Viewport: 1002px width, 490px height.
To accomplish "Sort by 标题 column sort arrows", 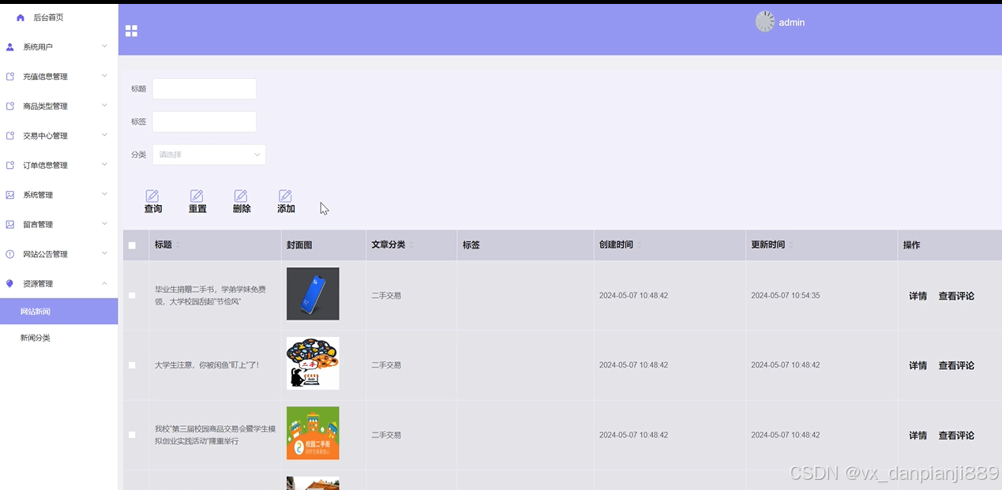I will (x=178, y=245).
